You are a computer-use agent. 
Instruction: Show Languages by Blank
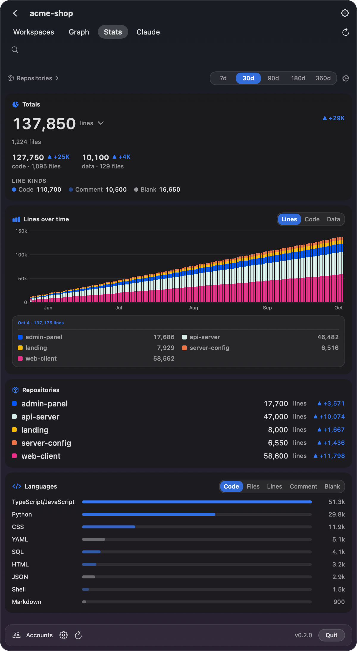pyautogui.click(x=332, y=486)
